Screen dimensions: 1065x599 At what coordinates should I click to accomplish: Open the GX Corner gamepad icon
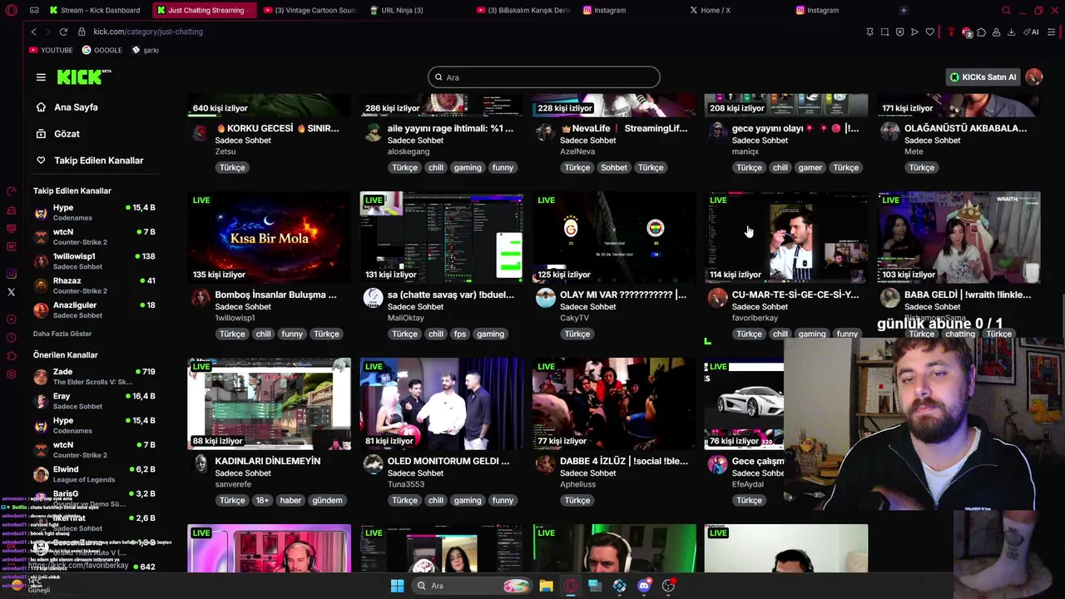click(34, 10)
